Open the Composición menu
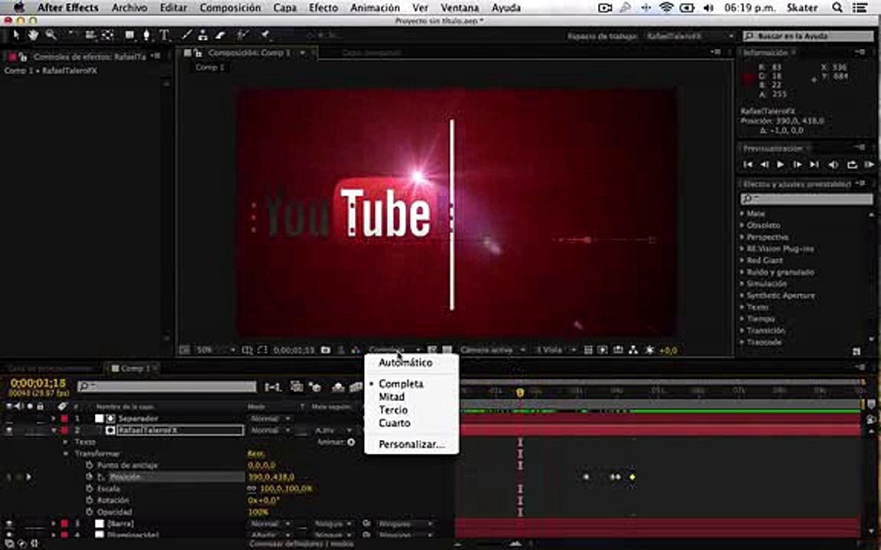 (x=230, y=8)
